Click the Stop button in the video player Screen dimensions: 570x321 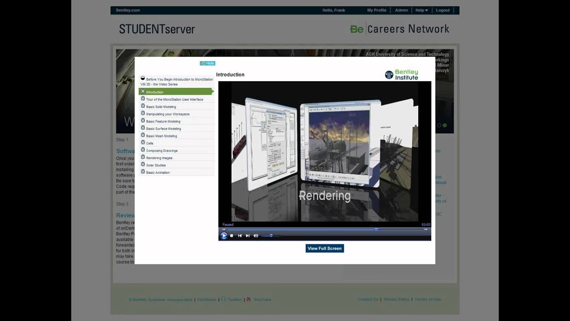232,236
